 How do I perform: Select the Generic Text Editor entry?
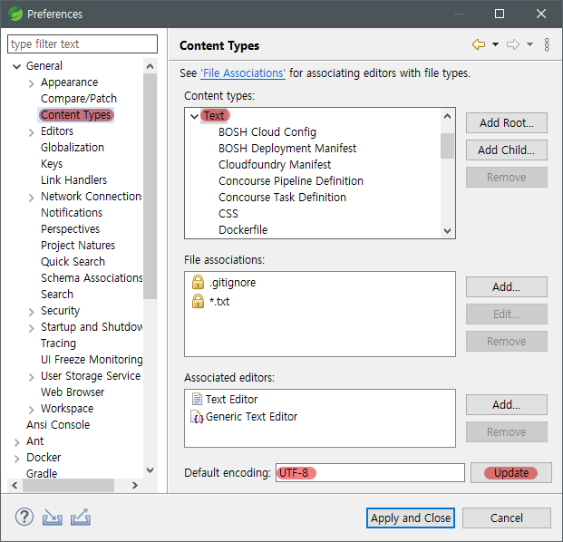pos(251,417)
